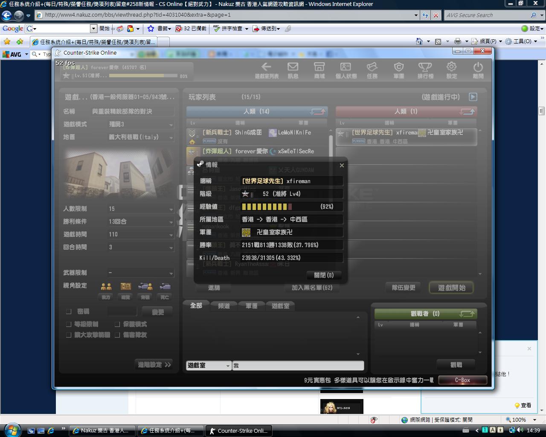
Task: Click the 觀戰 spectate button
Action: point(456,365)
